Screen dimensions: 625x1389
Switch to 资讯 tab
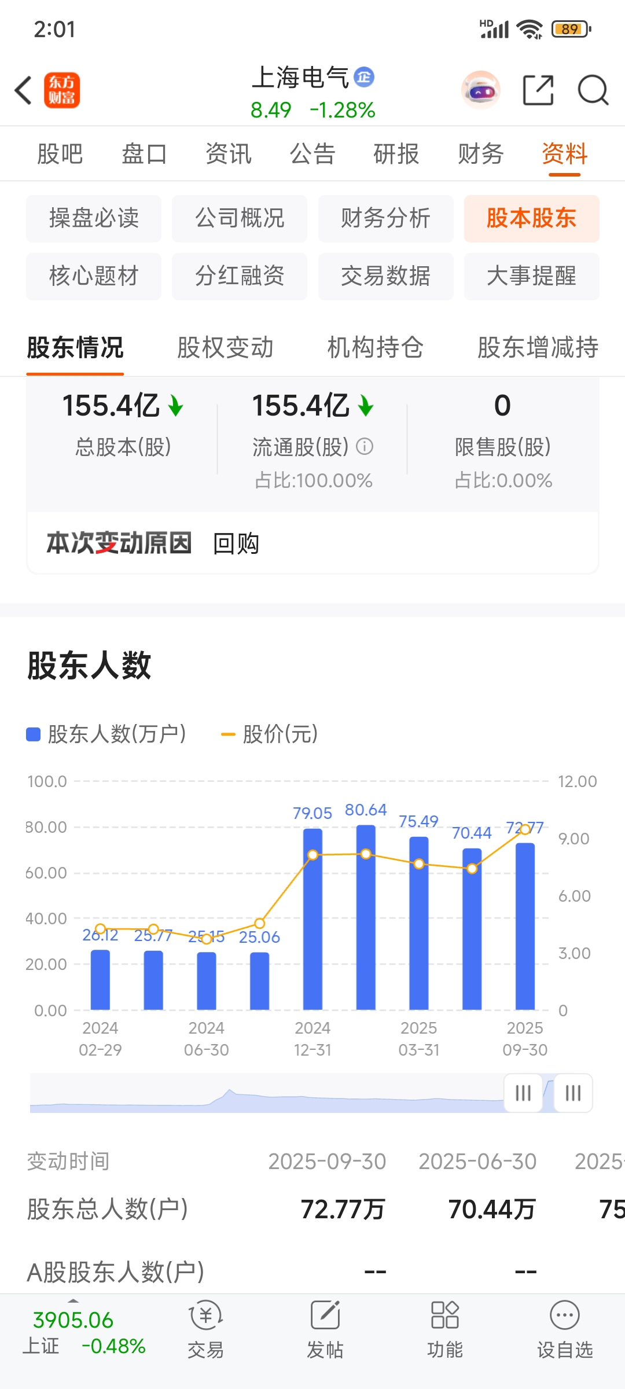click(229, 154)
